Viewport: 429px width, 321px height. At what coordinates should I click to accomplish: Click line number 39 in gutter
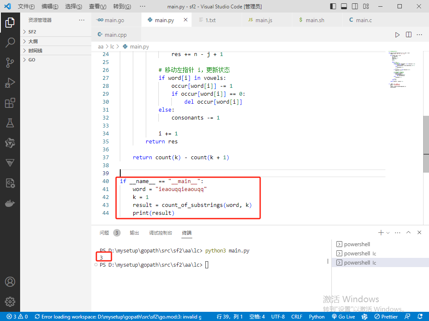click(x=106, y=173)
